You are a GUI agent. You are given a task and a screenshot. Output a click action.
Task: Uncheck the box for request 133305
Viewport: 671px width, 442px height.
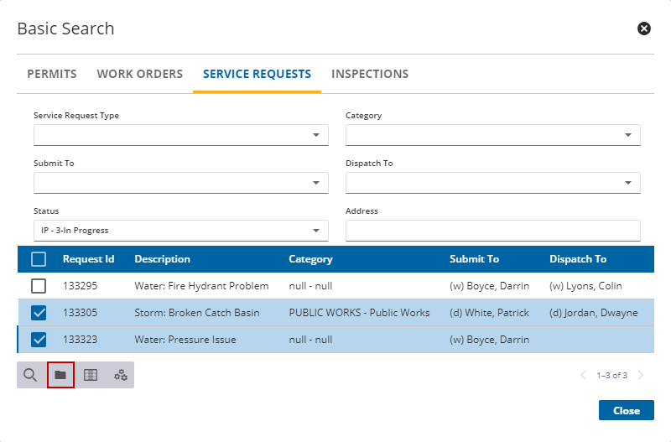(x=39, y=313)
